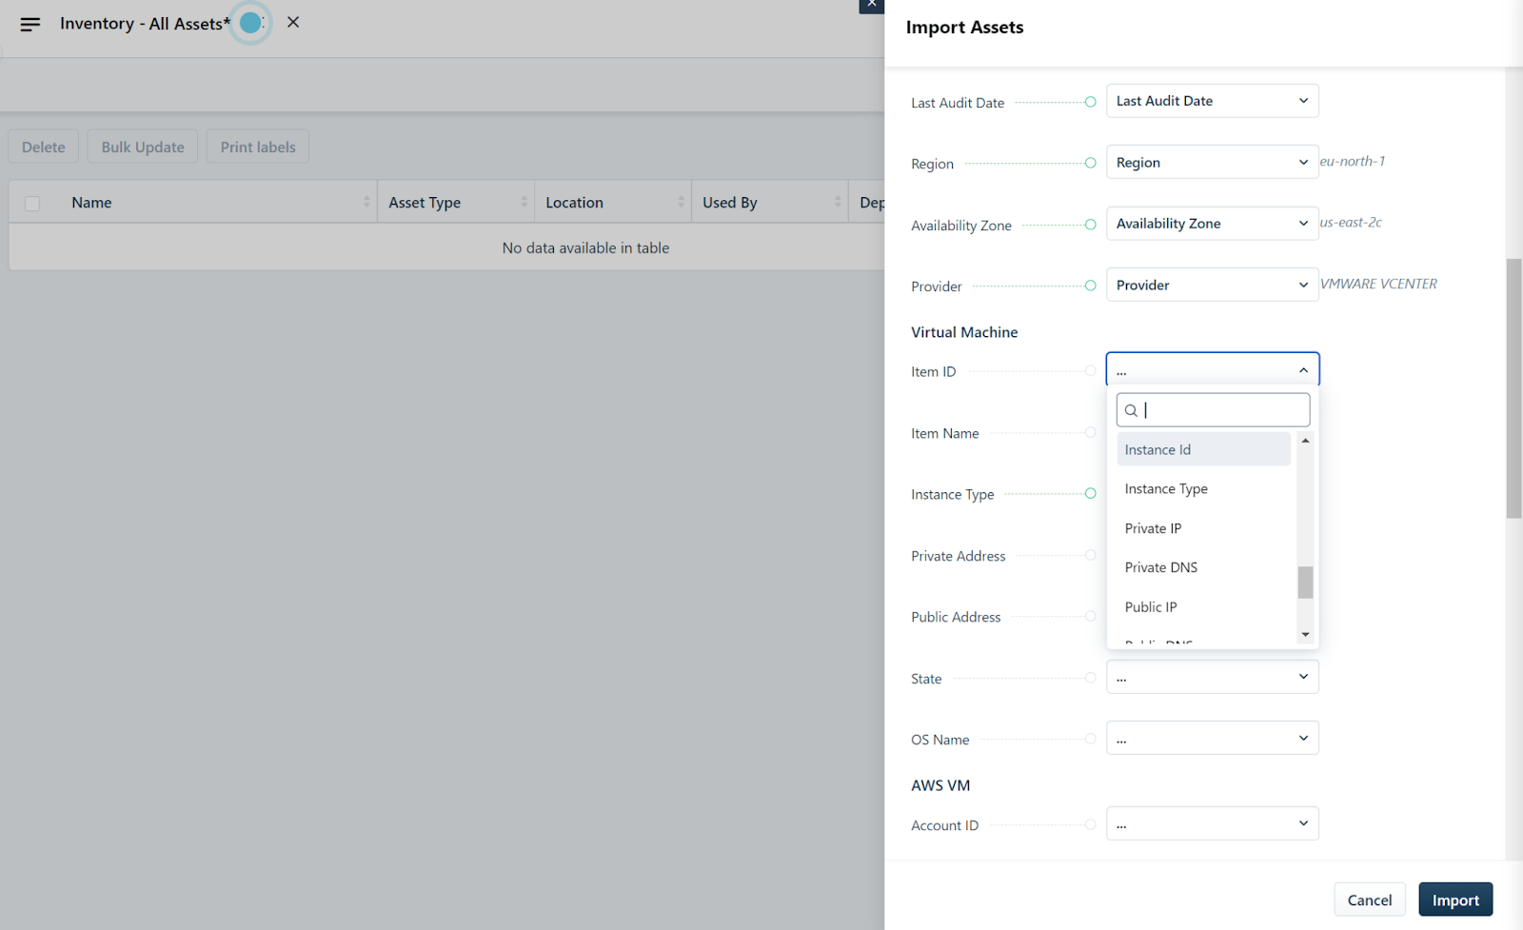Click the dropdown list scrollbar thumb
The width and height of the screenshot is (1523, 930).
(x=1305, y=583)
